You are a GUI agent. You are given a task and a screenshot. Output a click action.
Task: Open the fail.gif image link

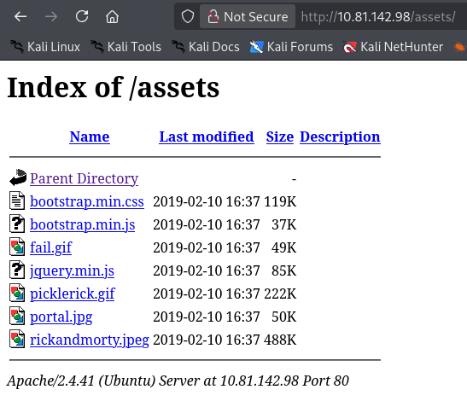(51, 247)
